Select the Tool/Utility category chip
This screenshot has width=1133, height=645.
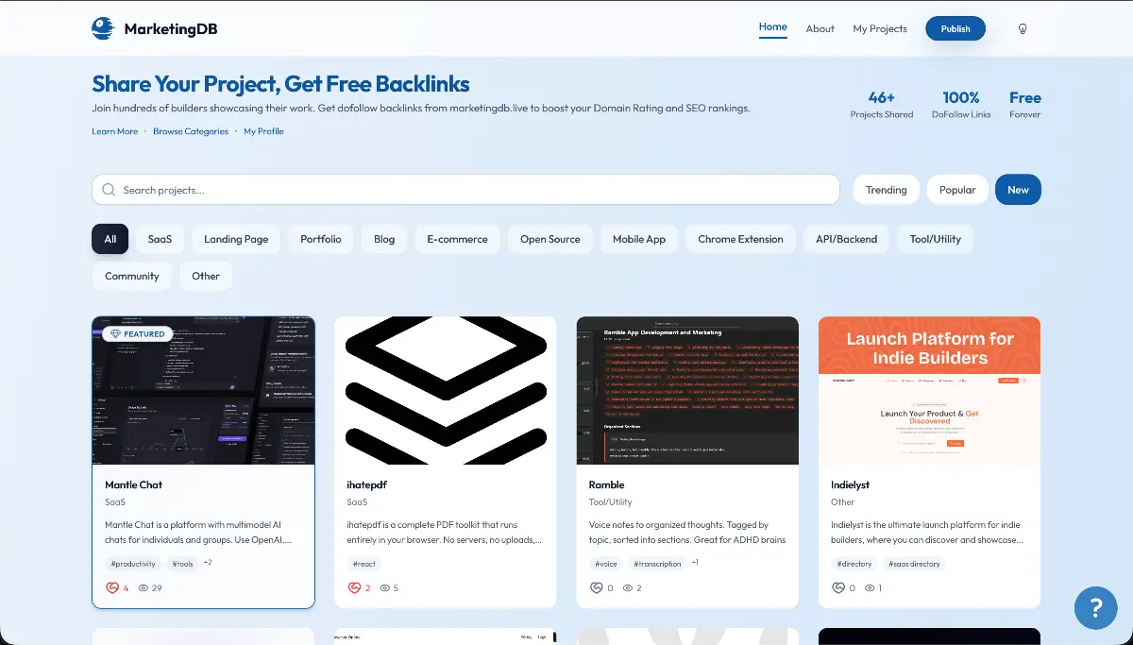point(935,239)
